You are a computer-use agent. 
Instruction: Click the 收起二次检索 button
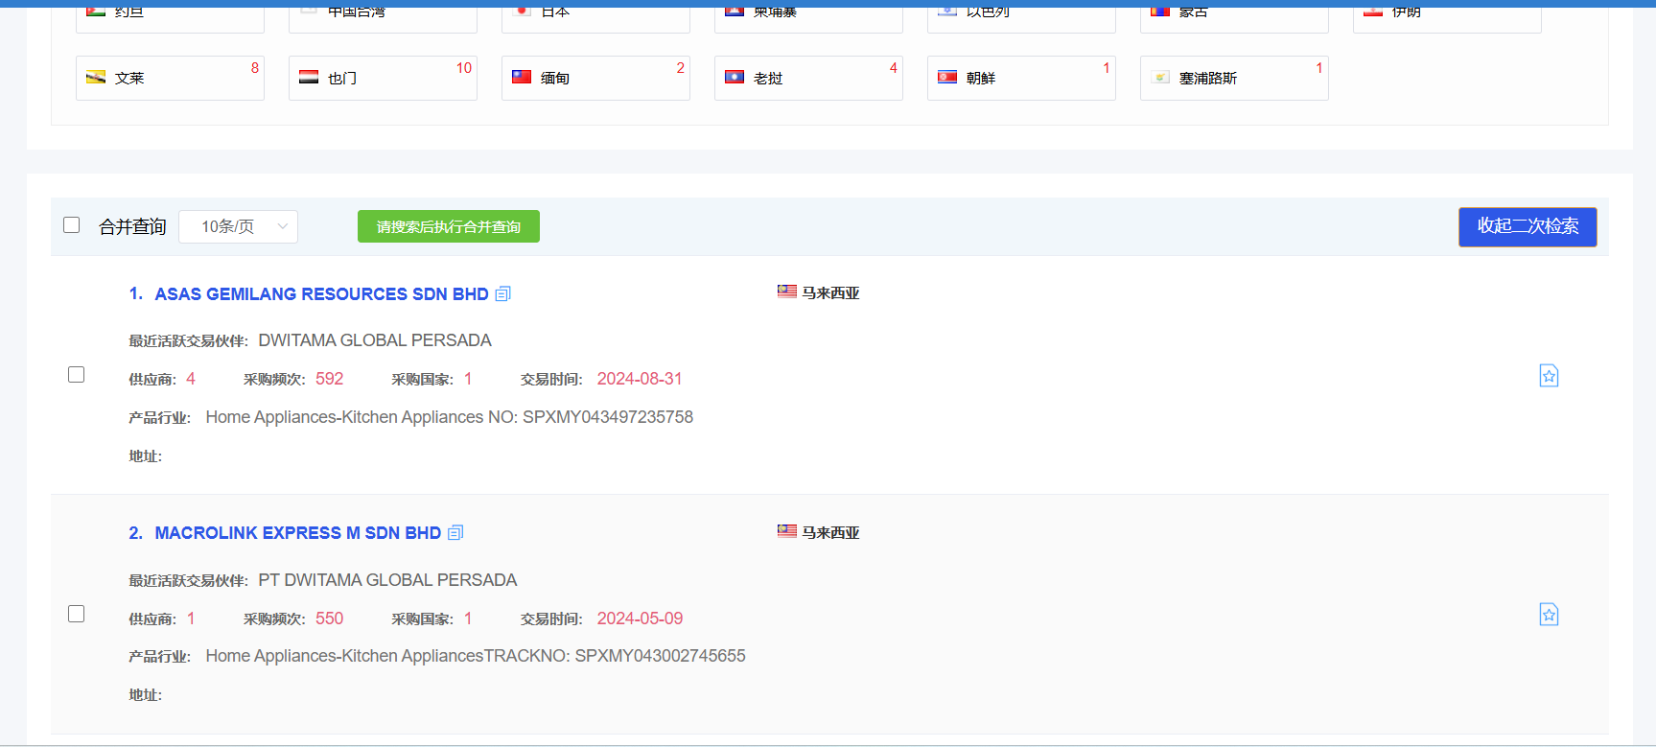[1528, 226]
